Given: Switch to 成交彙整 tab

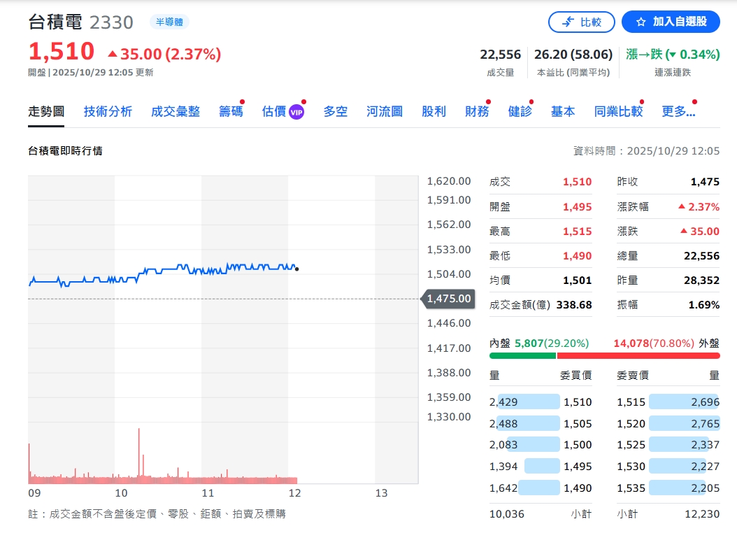Looking at the screenshot, I should click(175, 111).
